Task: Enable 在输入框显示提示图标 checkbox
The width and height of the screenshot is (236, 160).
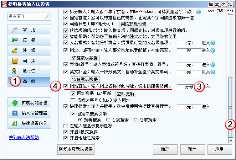Action: (x=66, y=126)
